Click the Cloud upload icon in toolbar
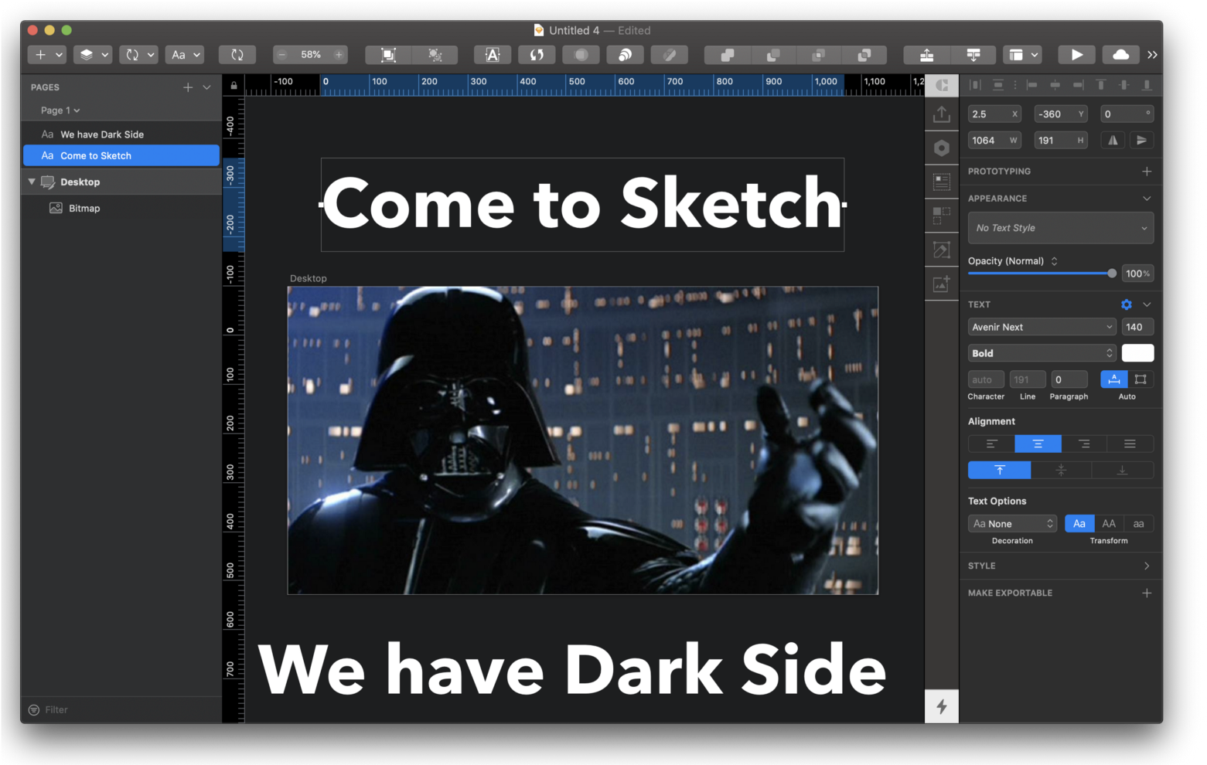The height and width of the screenshot is (765, 1207). pos(1120,55)
